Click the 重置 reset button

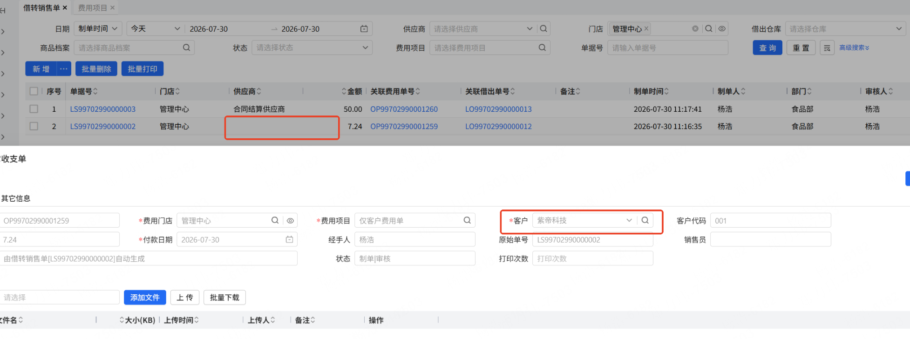[801, 48]
